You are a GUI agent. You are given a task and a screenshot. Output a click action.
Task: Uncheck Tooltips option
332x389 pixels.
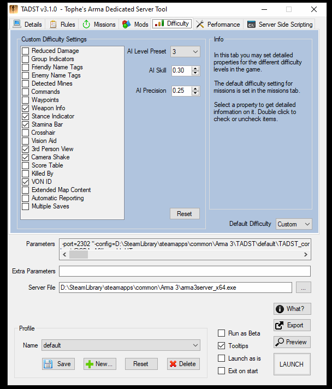[x=221, y=345]
